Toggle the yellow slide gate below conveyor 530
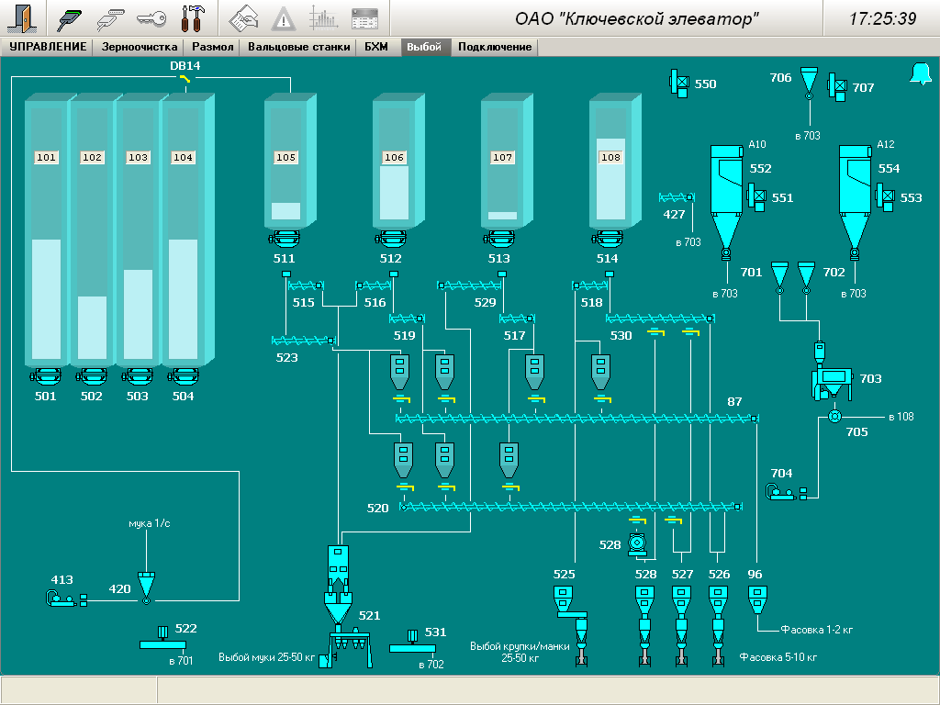The image size is (940, 705). pyautogui.click(x=655, y=332)
